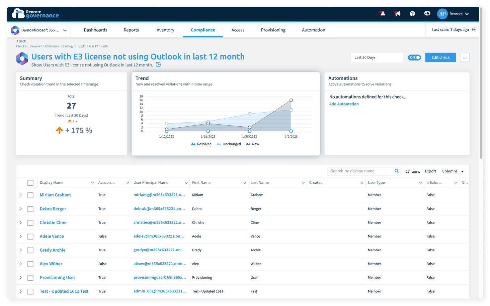This screenshot has height=306, width=490.
Task: Click the Export button
Action: click(x=430, y=171)
